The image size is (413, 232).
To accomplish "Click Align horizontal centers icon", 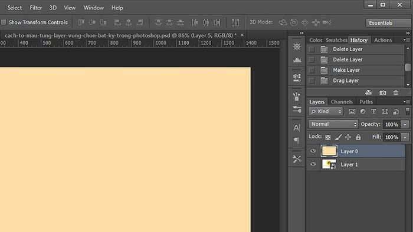I will click(x=129, y=22).
